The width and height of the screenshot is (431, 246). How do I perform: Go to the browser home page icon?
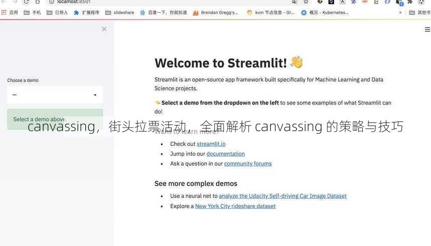38,2
